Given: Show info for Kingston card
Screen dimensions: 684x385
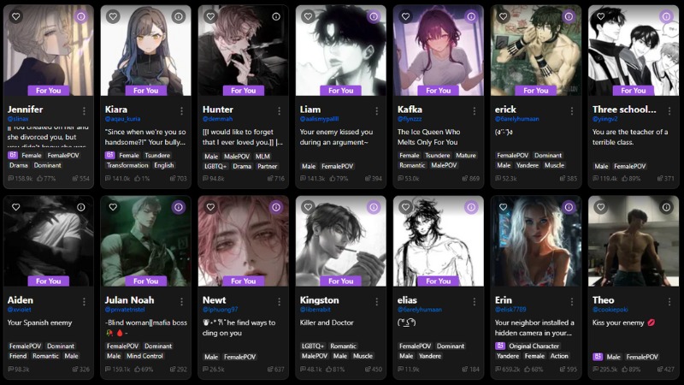Looking at the screenshot, I should click(x=374, y=207).
